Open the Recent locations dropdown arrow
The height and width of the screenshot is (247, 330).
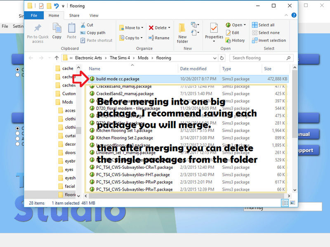[49, 58]
